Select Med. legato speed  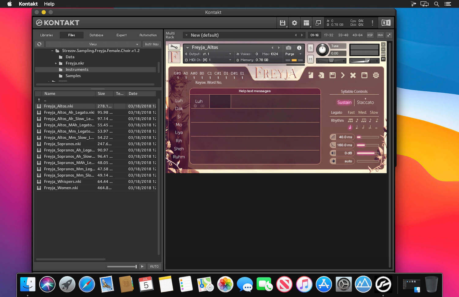pyautogui.click(x=362, y=112)
